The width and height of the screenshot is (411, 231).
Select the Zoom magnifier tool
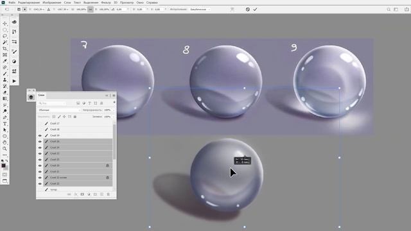coord(4,149)
